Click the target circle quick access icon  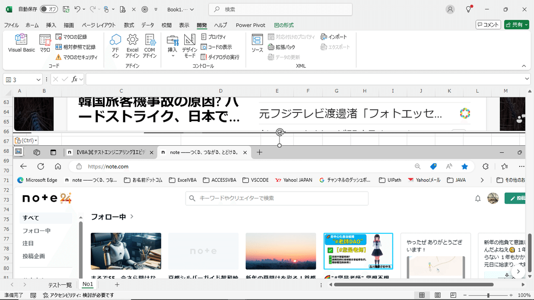145,9
